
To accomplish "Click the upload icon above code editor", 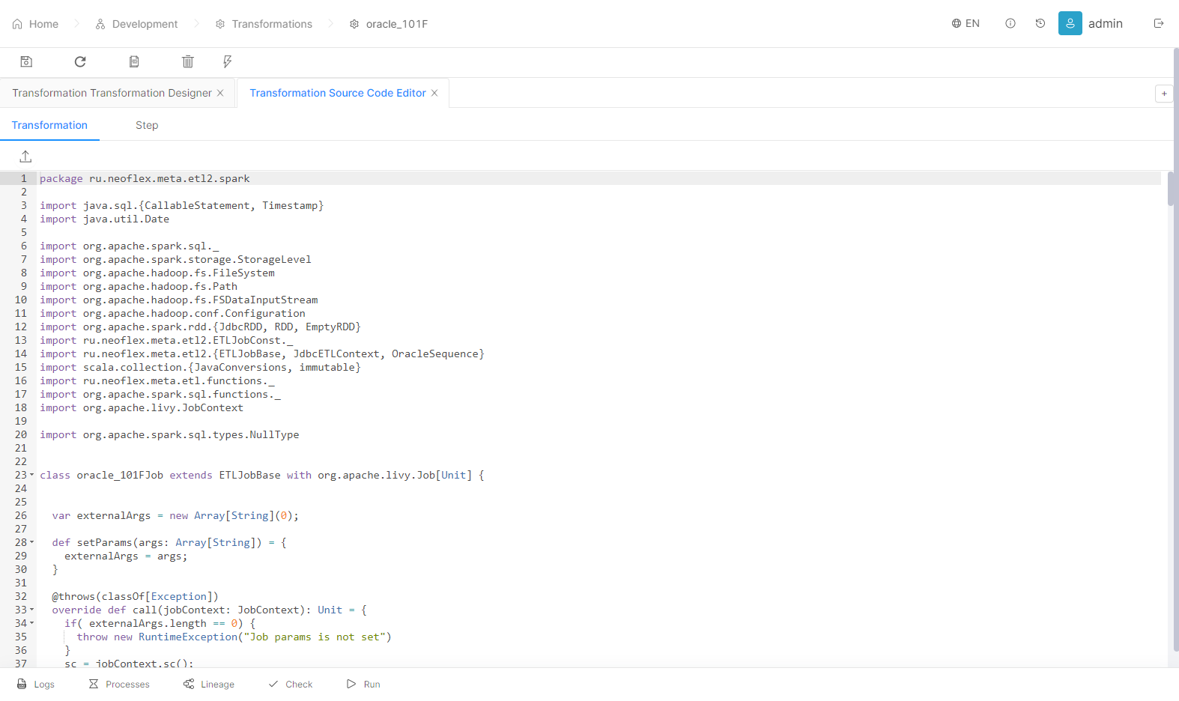I will 25,156.
